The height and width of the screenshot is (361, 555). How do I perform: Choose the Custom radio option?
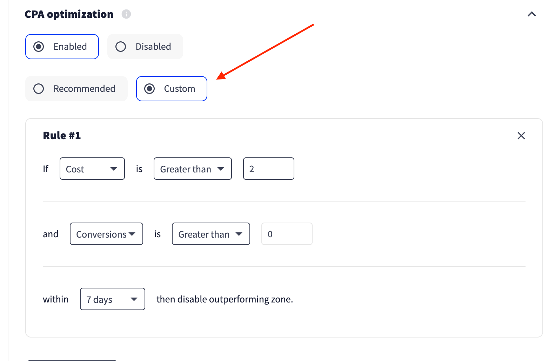click(x=172, y=89)
